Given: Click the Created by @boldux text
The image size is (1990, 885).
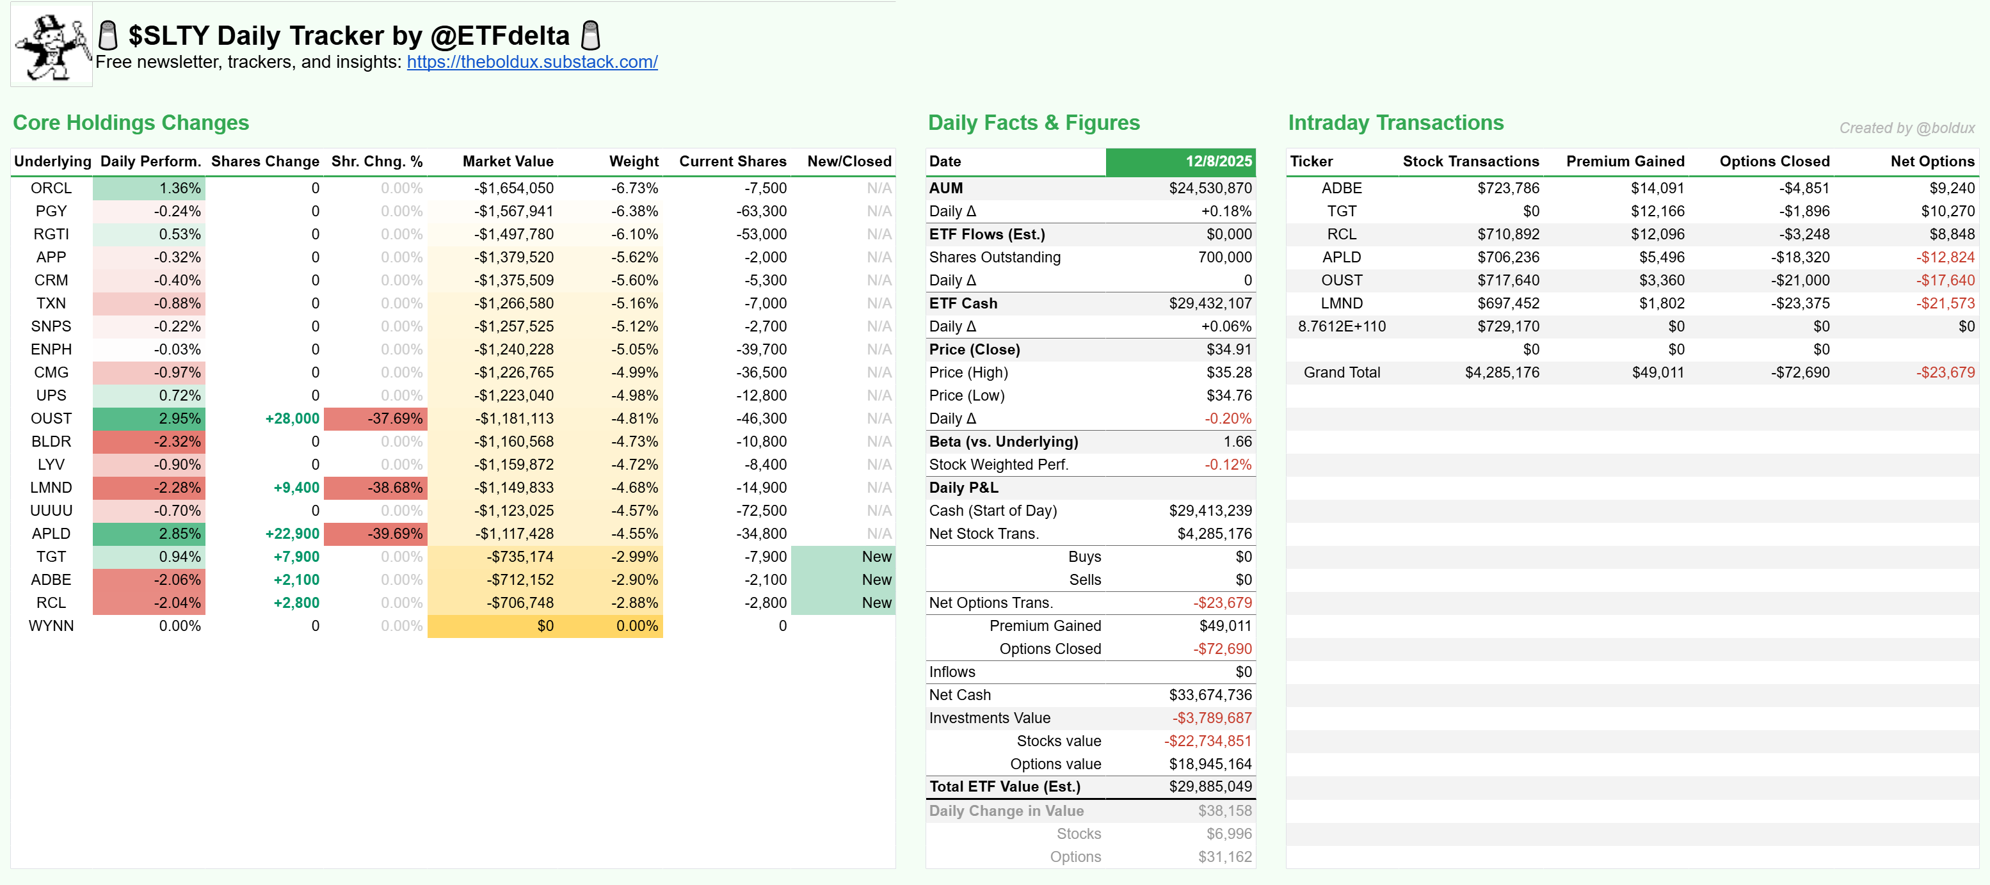Looking at the screenshot, I should [1906, 128].
